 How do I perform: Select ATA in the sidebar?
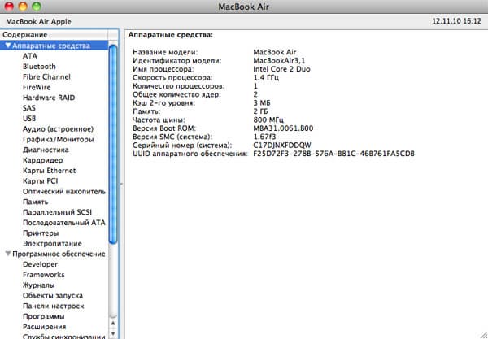(30, 56)
